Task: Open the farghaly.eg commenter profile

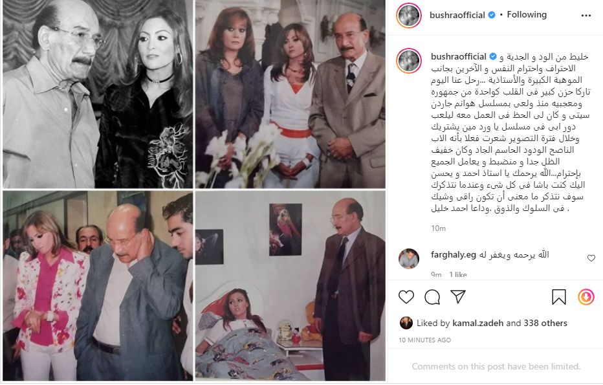Action: point(454,254)
